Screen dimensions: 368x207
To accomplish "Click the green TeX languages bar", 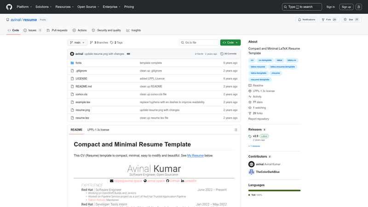I will 274,190.
